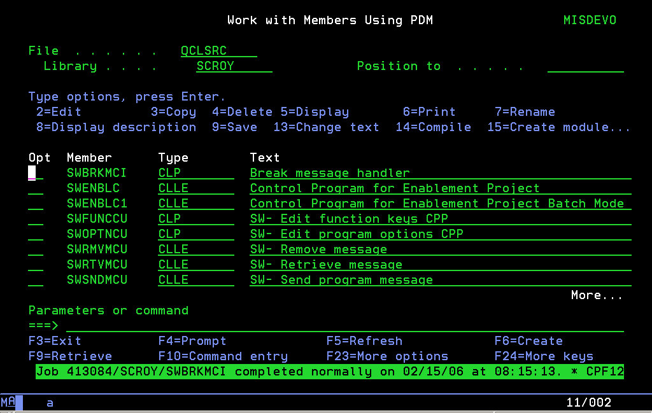The image size is (652, 413).
Task: Click the Opt field for SWBRKMCI
Action: click(36, 173)
